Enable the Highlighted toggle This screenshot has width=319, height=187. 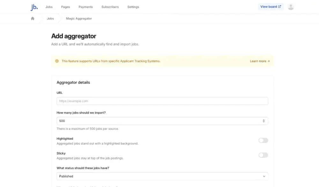click(263, 141)
